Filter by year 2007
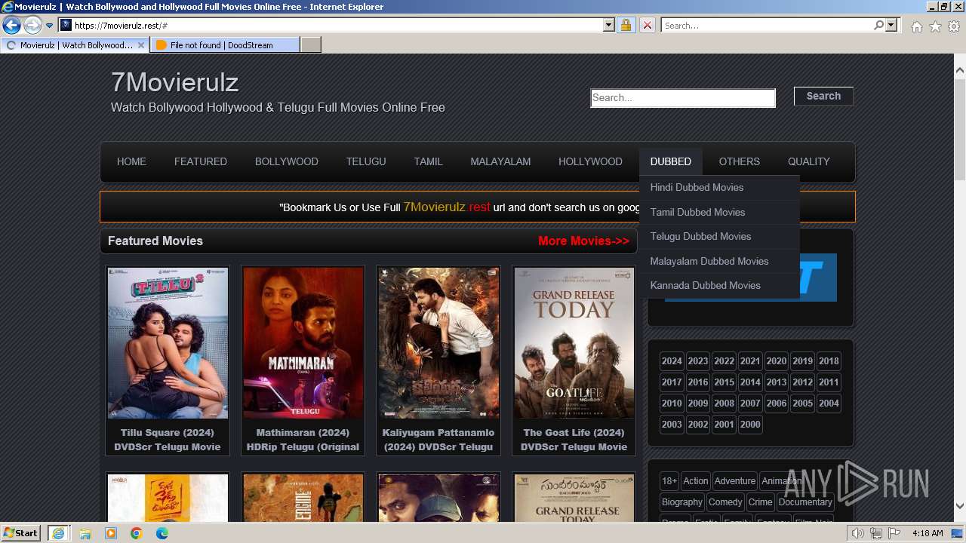This screenshot has width=966, height=543. [750, 403]
